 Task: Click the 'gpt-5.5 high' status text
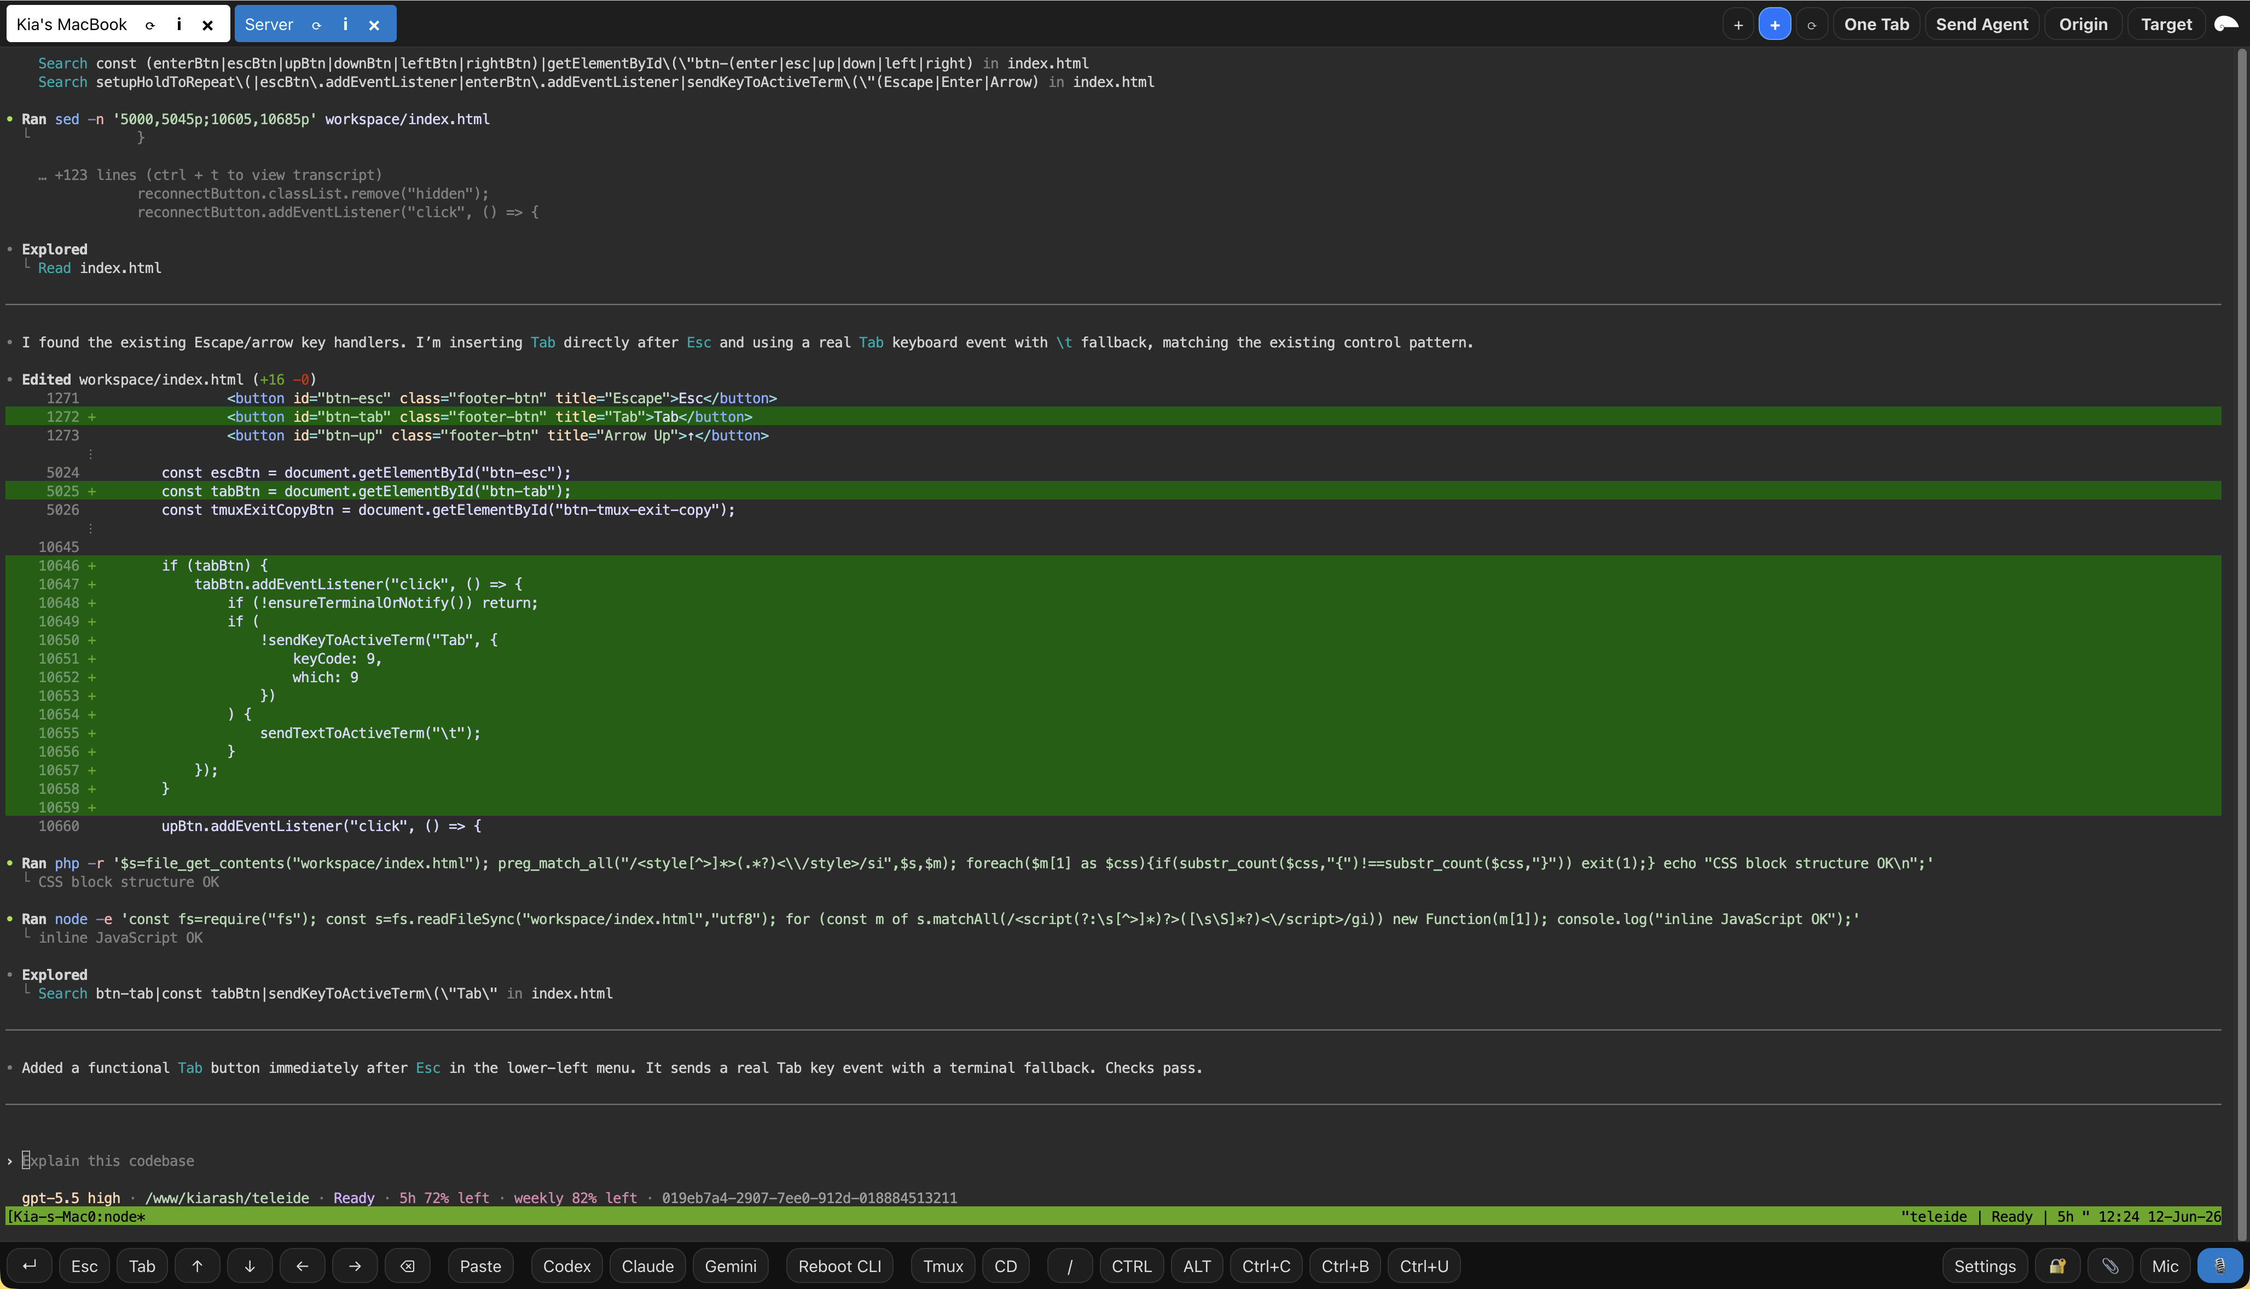[x=71, y=1198]
